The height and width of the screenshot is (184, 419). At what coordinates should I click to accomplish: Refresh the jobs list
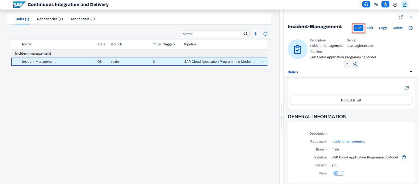point(265,34)
